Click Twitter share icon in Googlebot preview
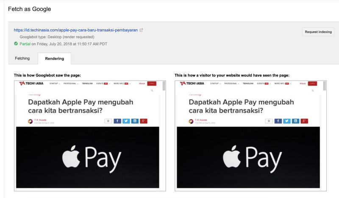Image resolution: width=339 pixels, height=198 pixels. (126, 121)
